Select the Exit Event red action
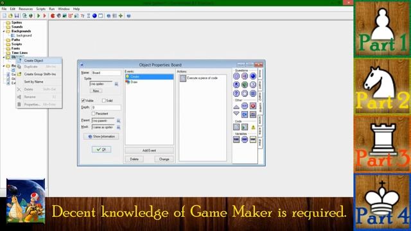Screen dimensions: 411x231 253,106
